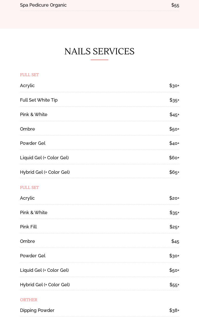The height and width of the screenshot is (317, 199).
Task: Click the $30+ Acrylic price
Action: pos(174,86)
